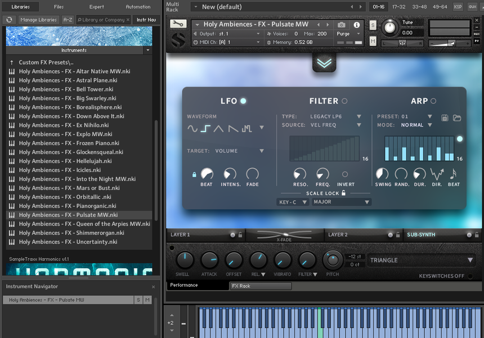The width and height of the screenshot is (484, 338).
Task: Open the KEY - C scale dropdown
Action: (x=292, y=202)
